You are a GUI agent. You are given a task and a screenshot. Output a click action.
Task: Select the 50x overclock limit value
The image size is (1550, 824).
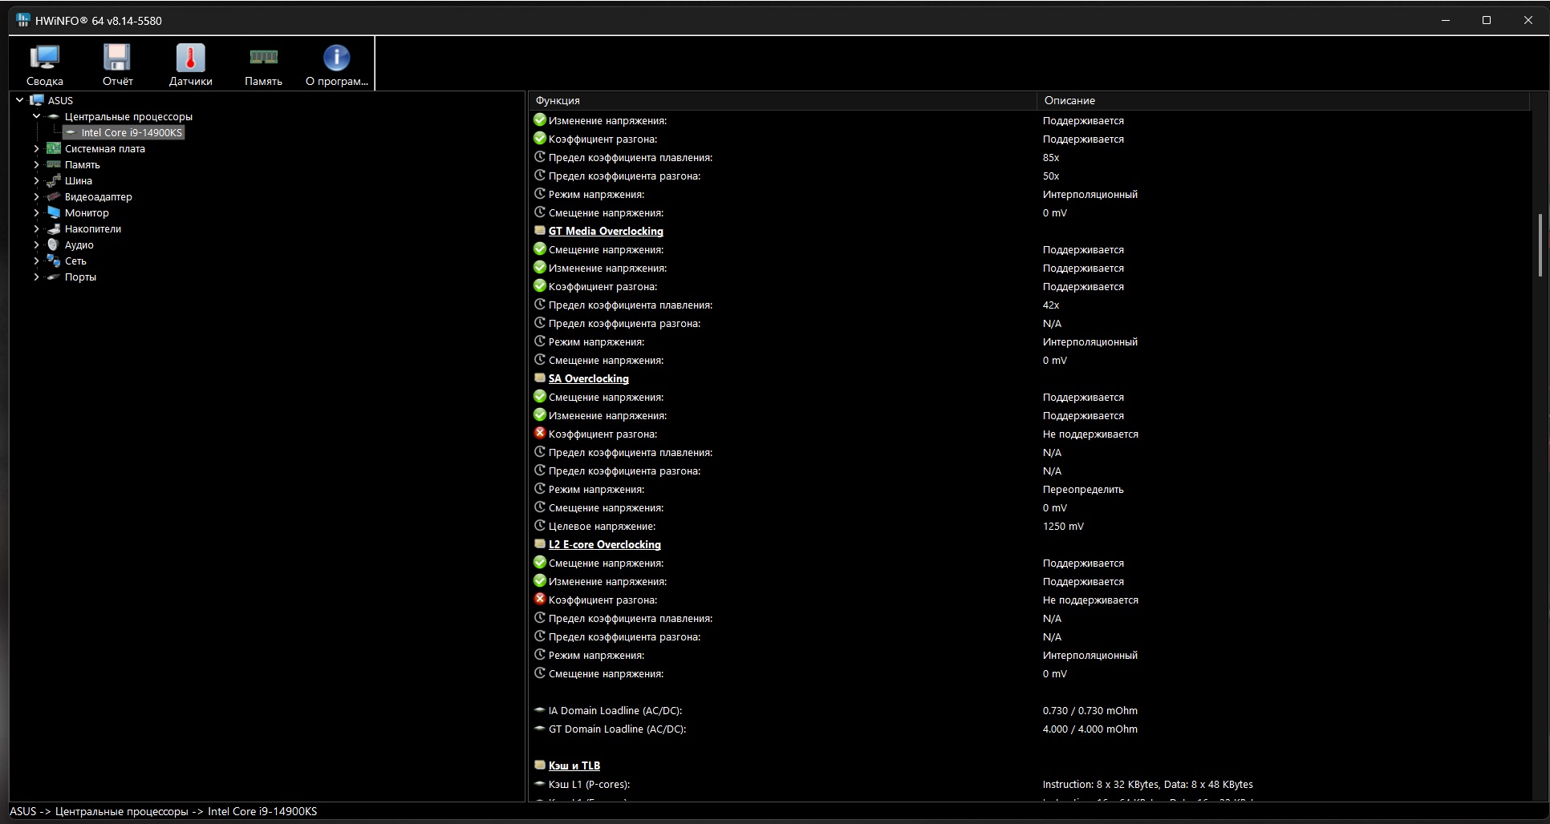(x=1051, y=176)
